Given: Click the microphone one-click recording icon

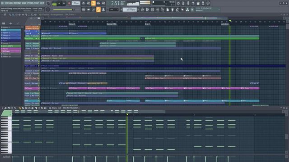Looking at the screenshot, I should point(188,3).
